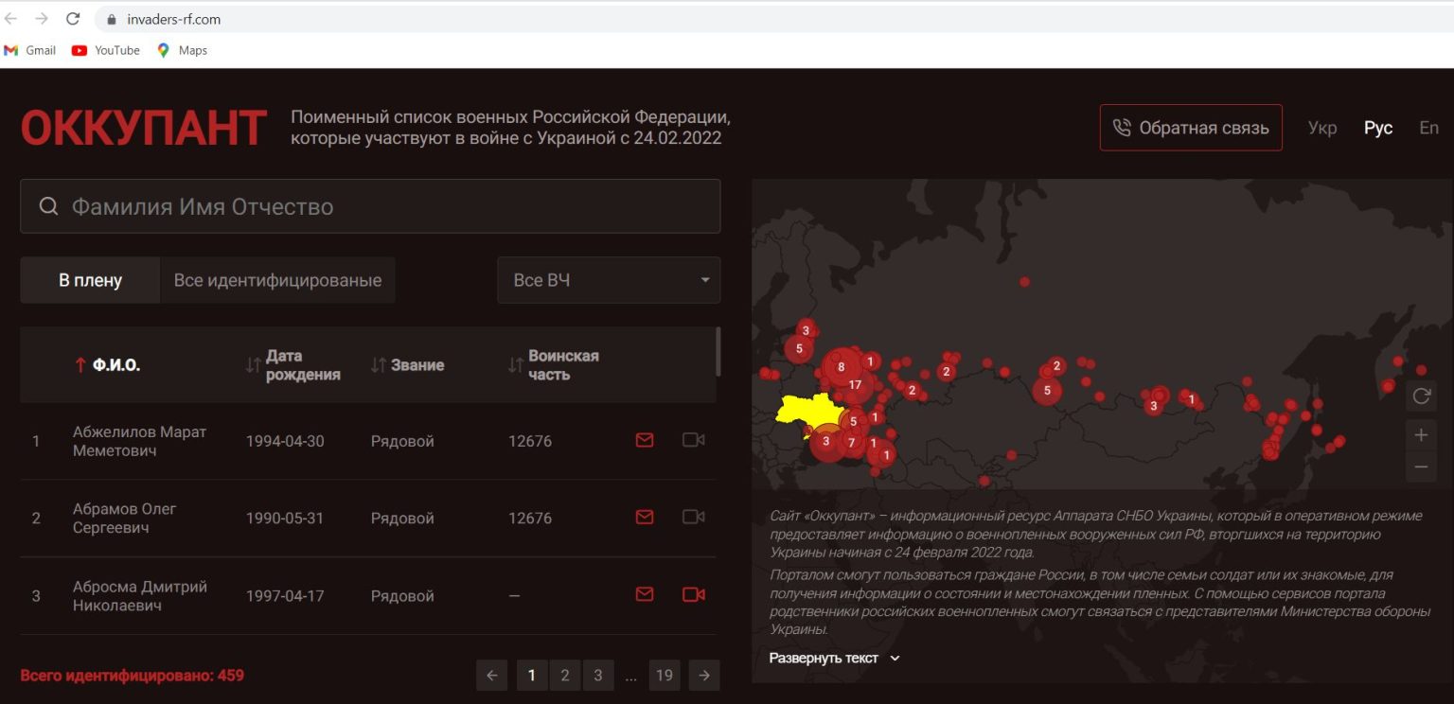Click envelope icon for Абрамов Олег
This screenshot has width=1454, height=704.
coord(645,517)
